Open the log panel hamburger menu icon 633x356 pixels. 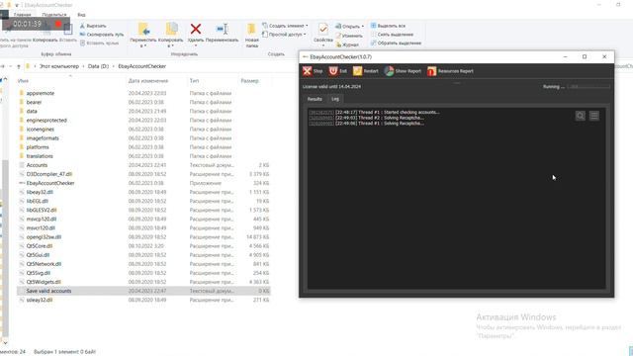coord(594,116)
